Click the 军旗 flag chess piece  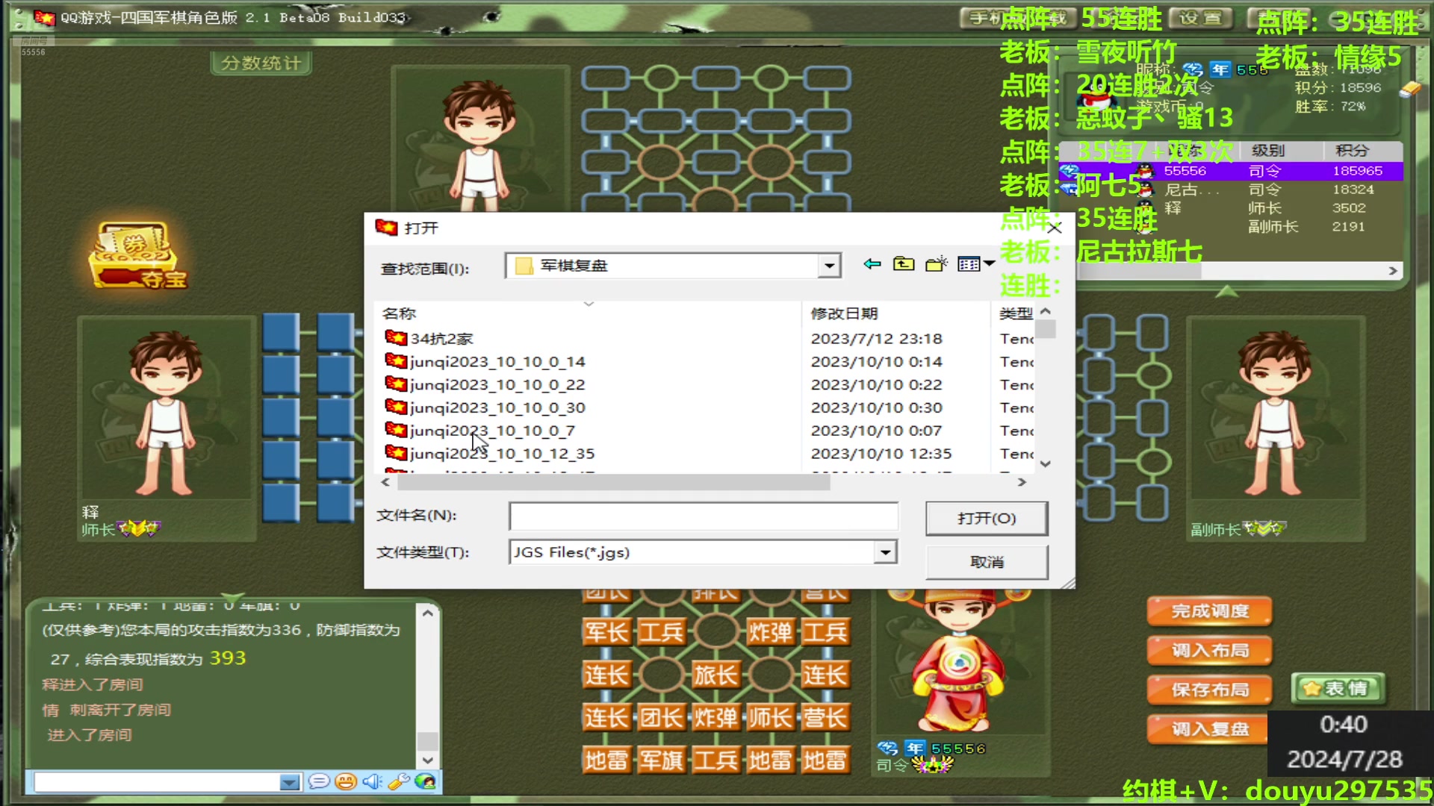click(661, 760)
